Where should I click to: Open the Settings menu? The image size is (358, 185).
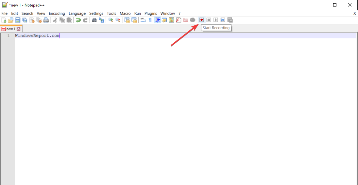(x=96, y=13)
